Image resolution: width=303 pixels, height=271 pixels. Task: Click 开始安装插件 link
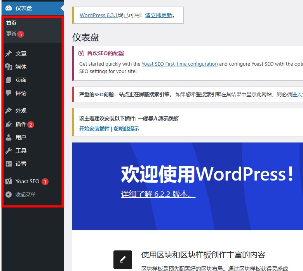click(x=94, y=129)
